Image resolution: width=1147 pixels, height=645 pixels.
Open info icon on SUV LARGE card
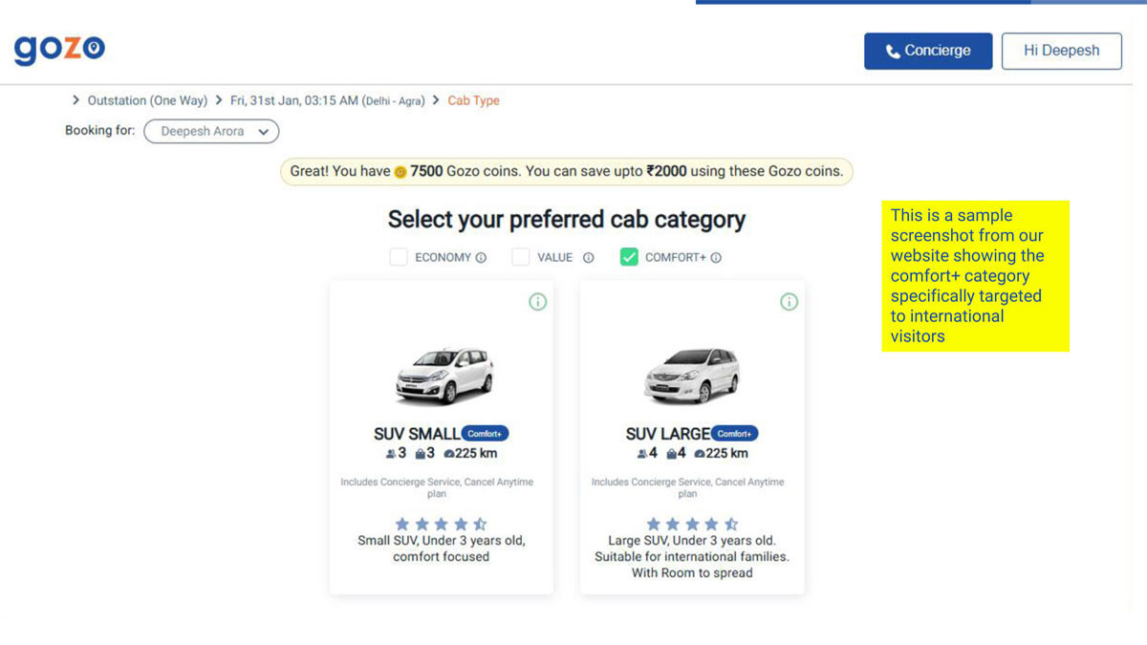[x=789, y=302]
